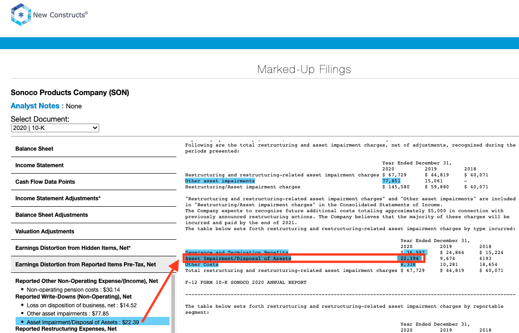Open the Select Document dropdown showing 2020 | 10-K
The height and width of the screenshot is (333, 519).
(x=55, y=128)
